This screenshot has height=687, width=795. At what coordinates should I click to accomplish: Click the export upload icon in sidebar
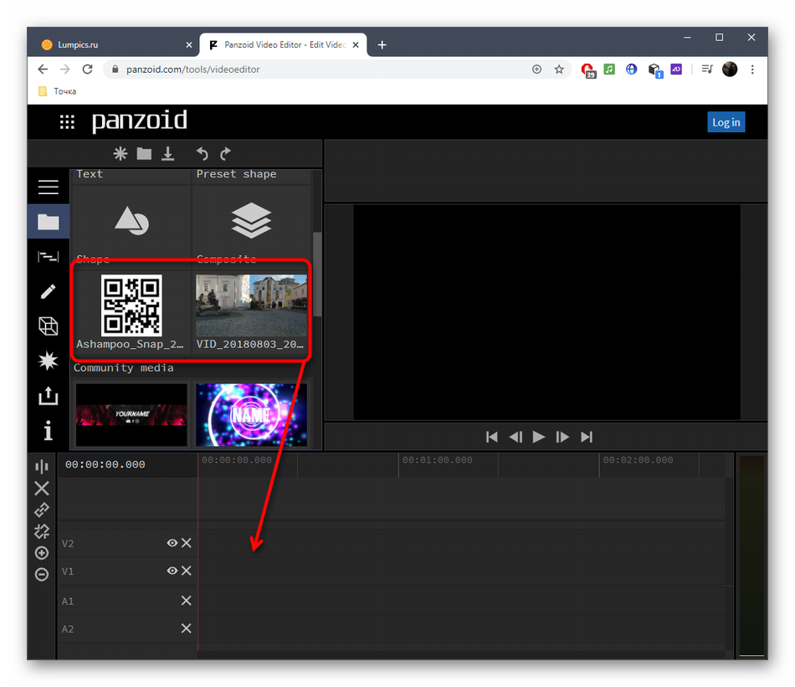pos(48,396)
